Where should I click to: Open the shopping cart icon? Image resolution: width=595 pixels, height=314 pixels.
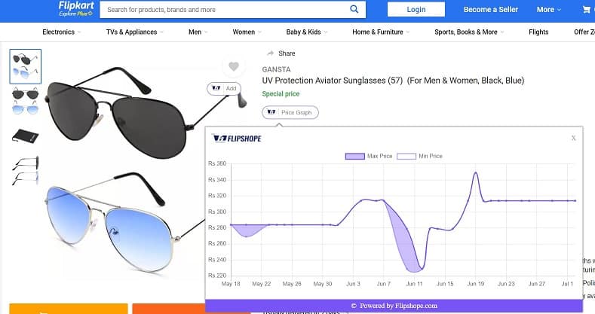coord(586,10)
